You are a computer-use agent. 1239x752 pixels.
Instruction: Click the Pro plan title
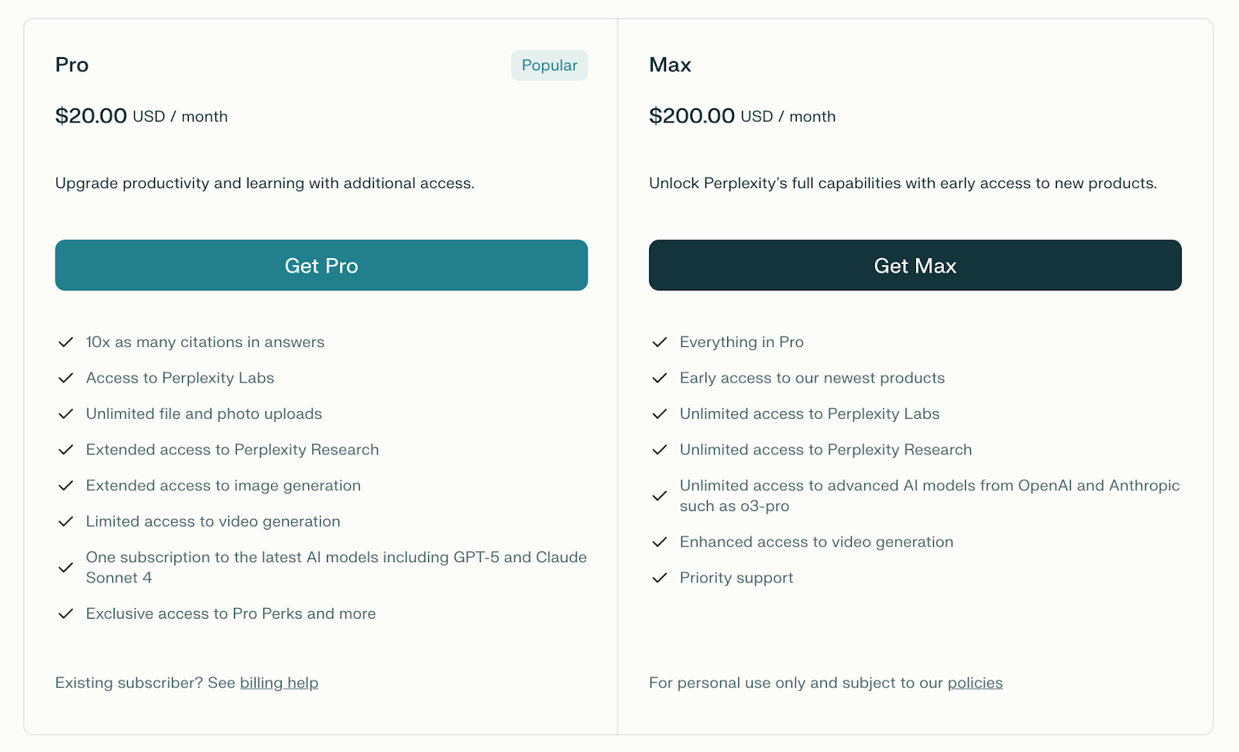(72, 65)
